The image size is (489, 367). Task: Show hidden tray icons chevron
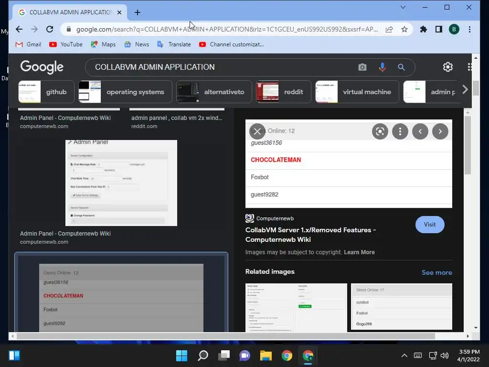(x=404, y=356)
